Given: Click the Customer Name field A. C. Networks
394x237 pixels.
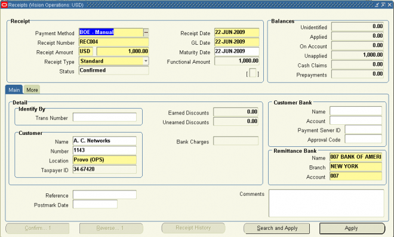Looking at the screenshot, I should (104, 141).
